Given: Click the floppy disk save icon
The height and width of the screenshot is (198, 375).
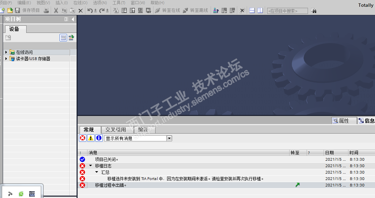Looking at the screenshot, I should [x=17, y=10].
